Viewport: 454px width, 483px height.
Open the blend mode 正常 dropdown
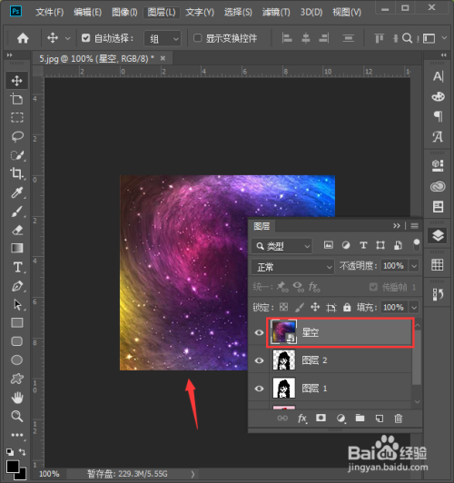click(292, 266)
